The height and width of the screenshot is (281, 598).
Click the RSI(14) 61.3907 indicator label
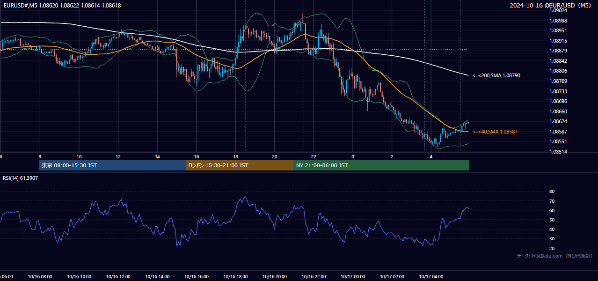coord(21,178)
